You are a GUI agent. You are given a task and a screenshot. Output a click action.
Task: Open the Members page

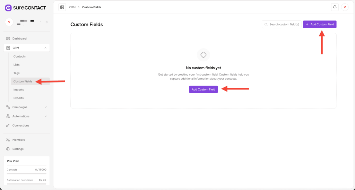pyautogui.click(x=18, y=140)
